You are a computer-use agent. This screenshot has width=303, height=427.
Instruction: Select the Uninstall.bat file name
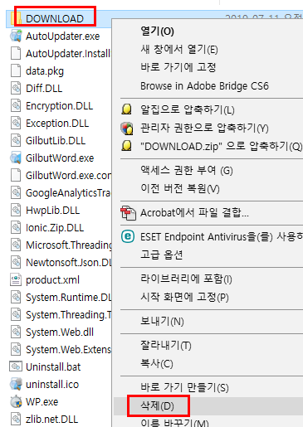point(53,367)
